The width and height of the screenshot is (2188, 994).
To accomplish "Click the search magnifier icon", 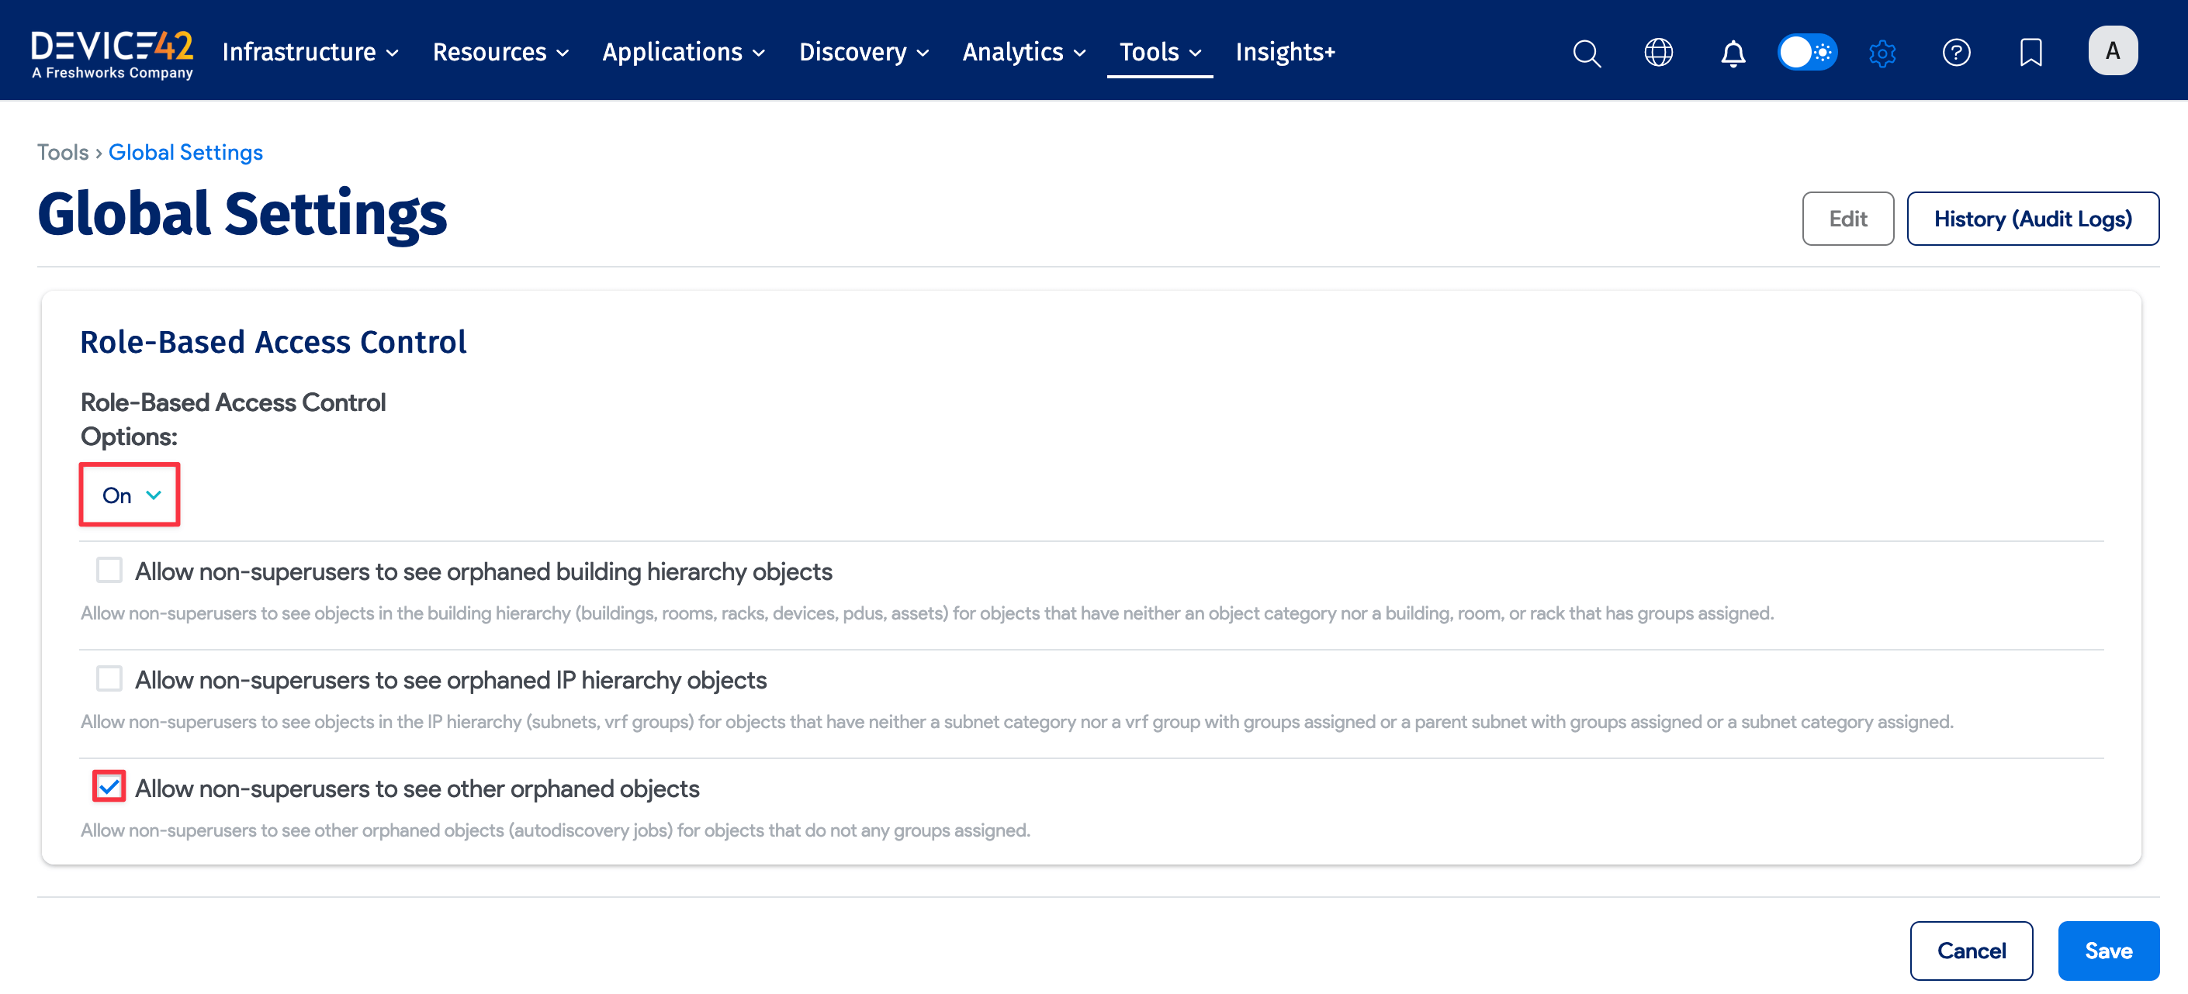I will click(x=1586, y=53).
